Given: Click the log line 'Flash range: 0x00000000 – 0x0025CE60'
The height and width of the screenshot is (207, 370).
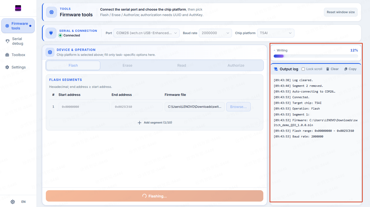Looking at the screenshot, I should tap(314, 131).
